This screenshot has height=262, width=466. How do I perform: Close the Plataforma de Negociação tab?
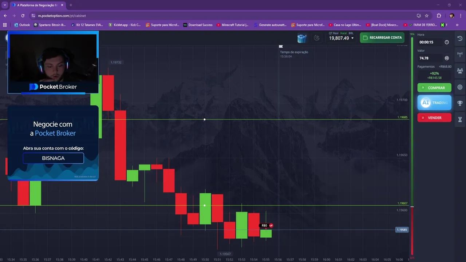click(x=62, y=5)
